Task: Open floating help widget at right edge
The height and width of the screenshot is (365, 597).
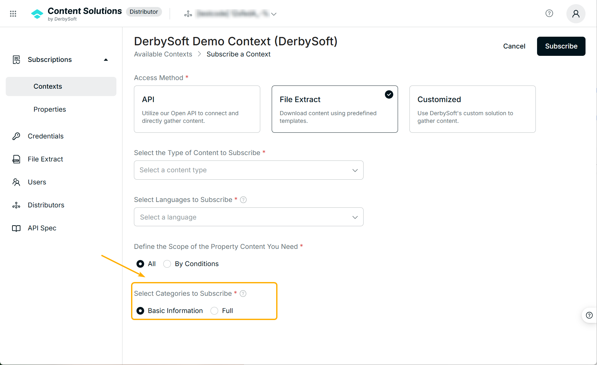Action: pyautogui.click(x=589, y=315)
